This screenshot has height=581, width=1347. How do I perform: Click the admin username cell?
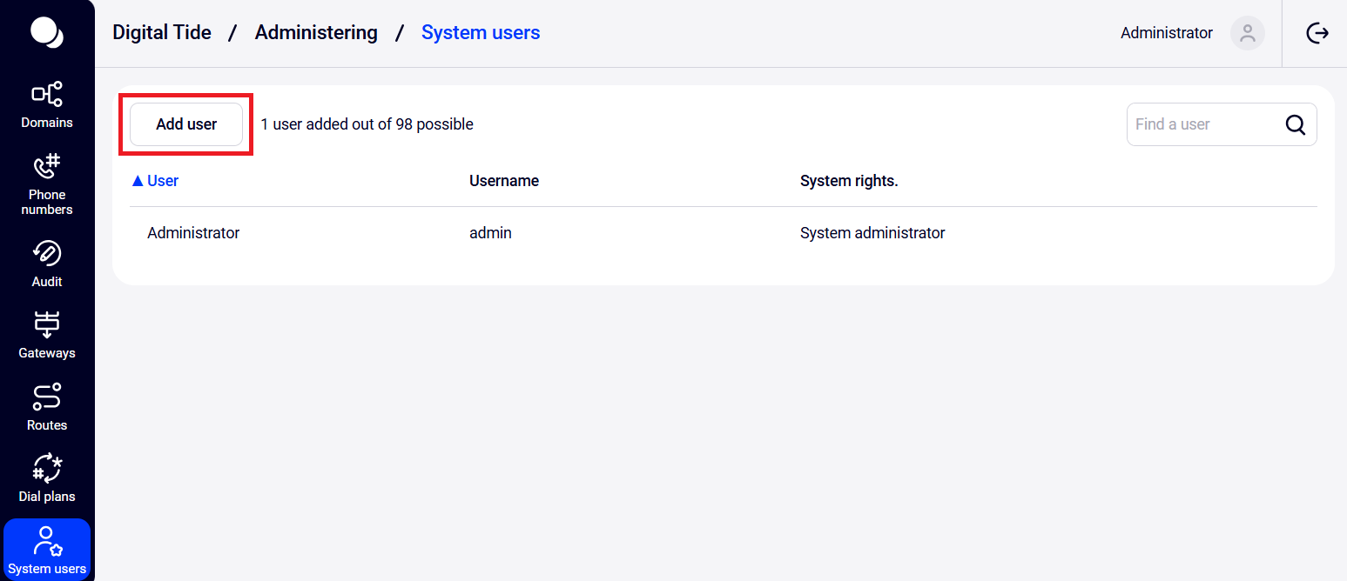click(x=490, y=233)
